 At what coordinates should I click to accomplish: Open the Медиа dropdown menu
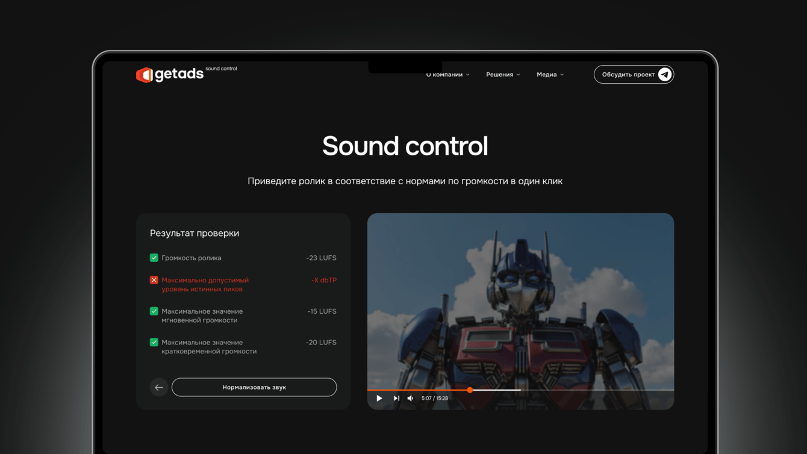550,75
